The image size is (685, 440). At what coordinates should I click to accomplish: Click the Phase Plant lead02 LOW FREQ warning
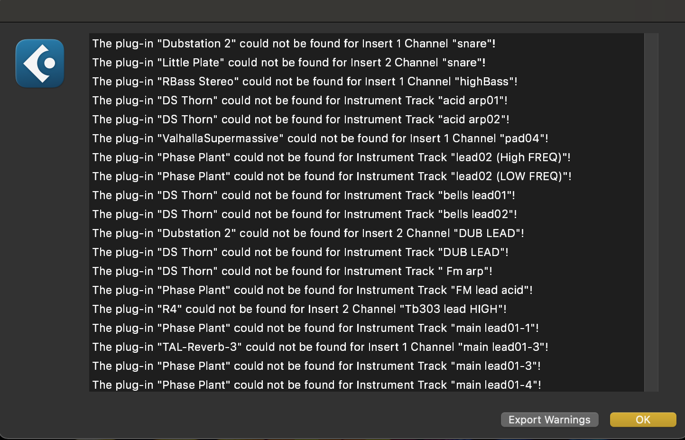click(x=332, y=176)
